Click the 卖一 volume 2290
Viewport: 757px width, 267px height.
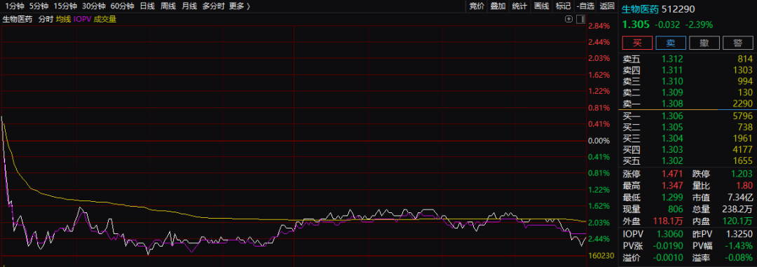[743, 103]
